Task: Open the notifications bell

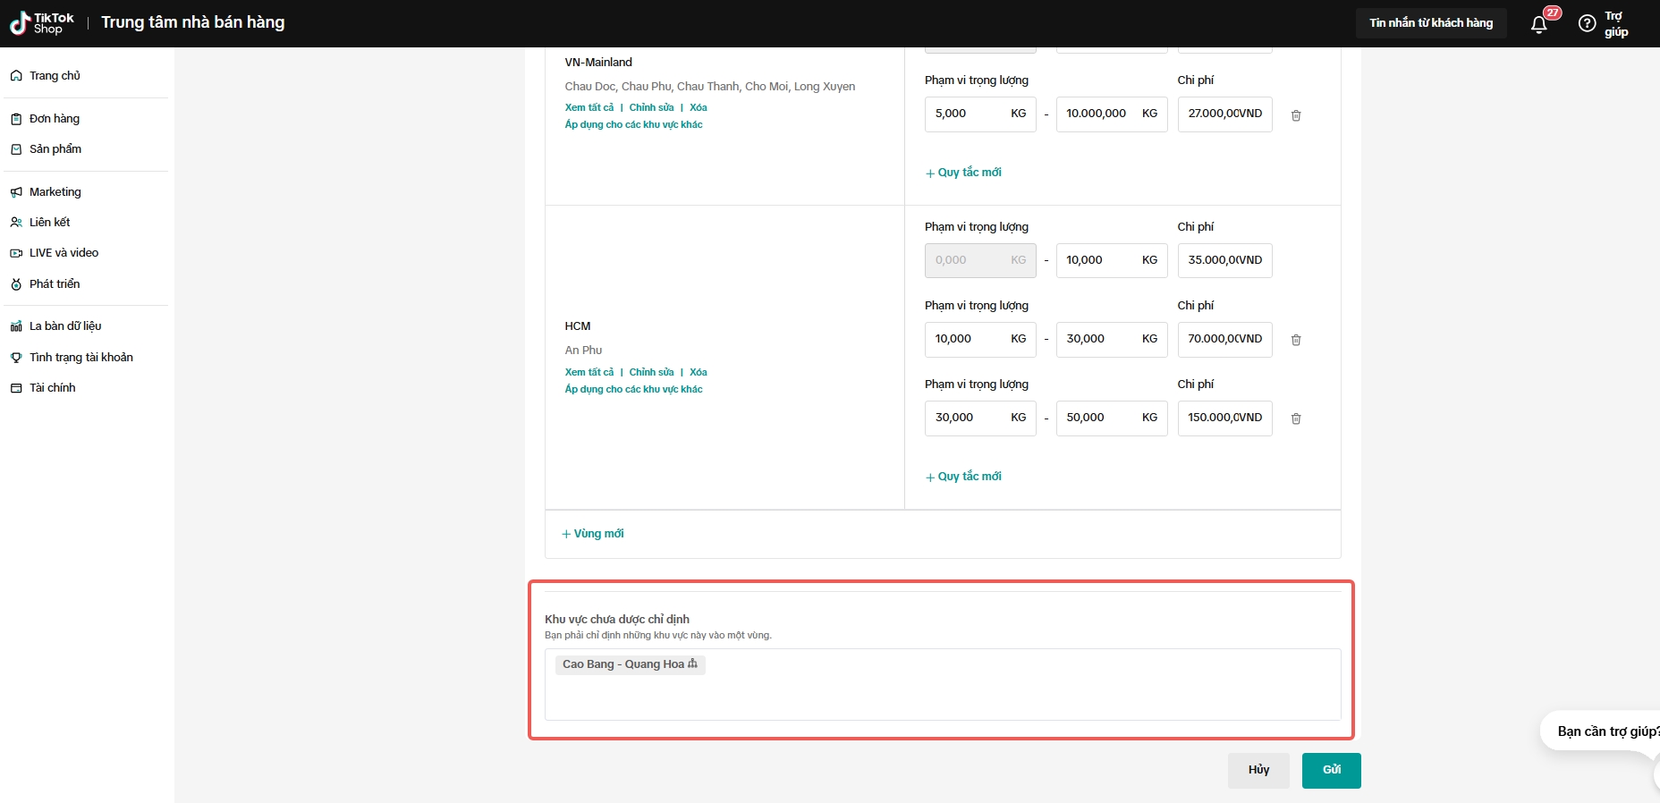Action: click(x=1538, y=24)
